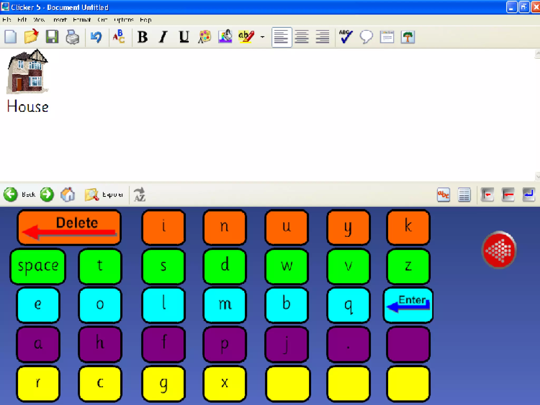Open the Format menu
This screenshot has height=405, width=540.
(82, 20)
